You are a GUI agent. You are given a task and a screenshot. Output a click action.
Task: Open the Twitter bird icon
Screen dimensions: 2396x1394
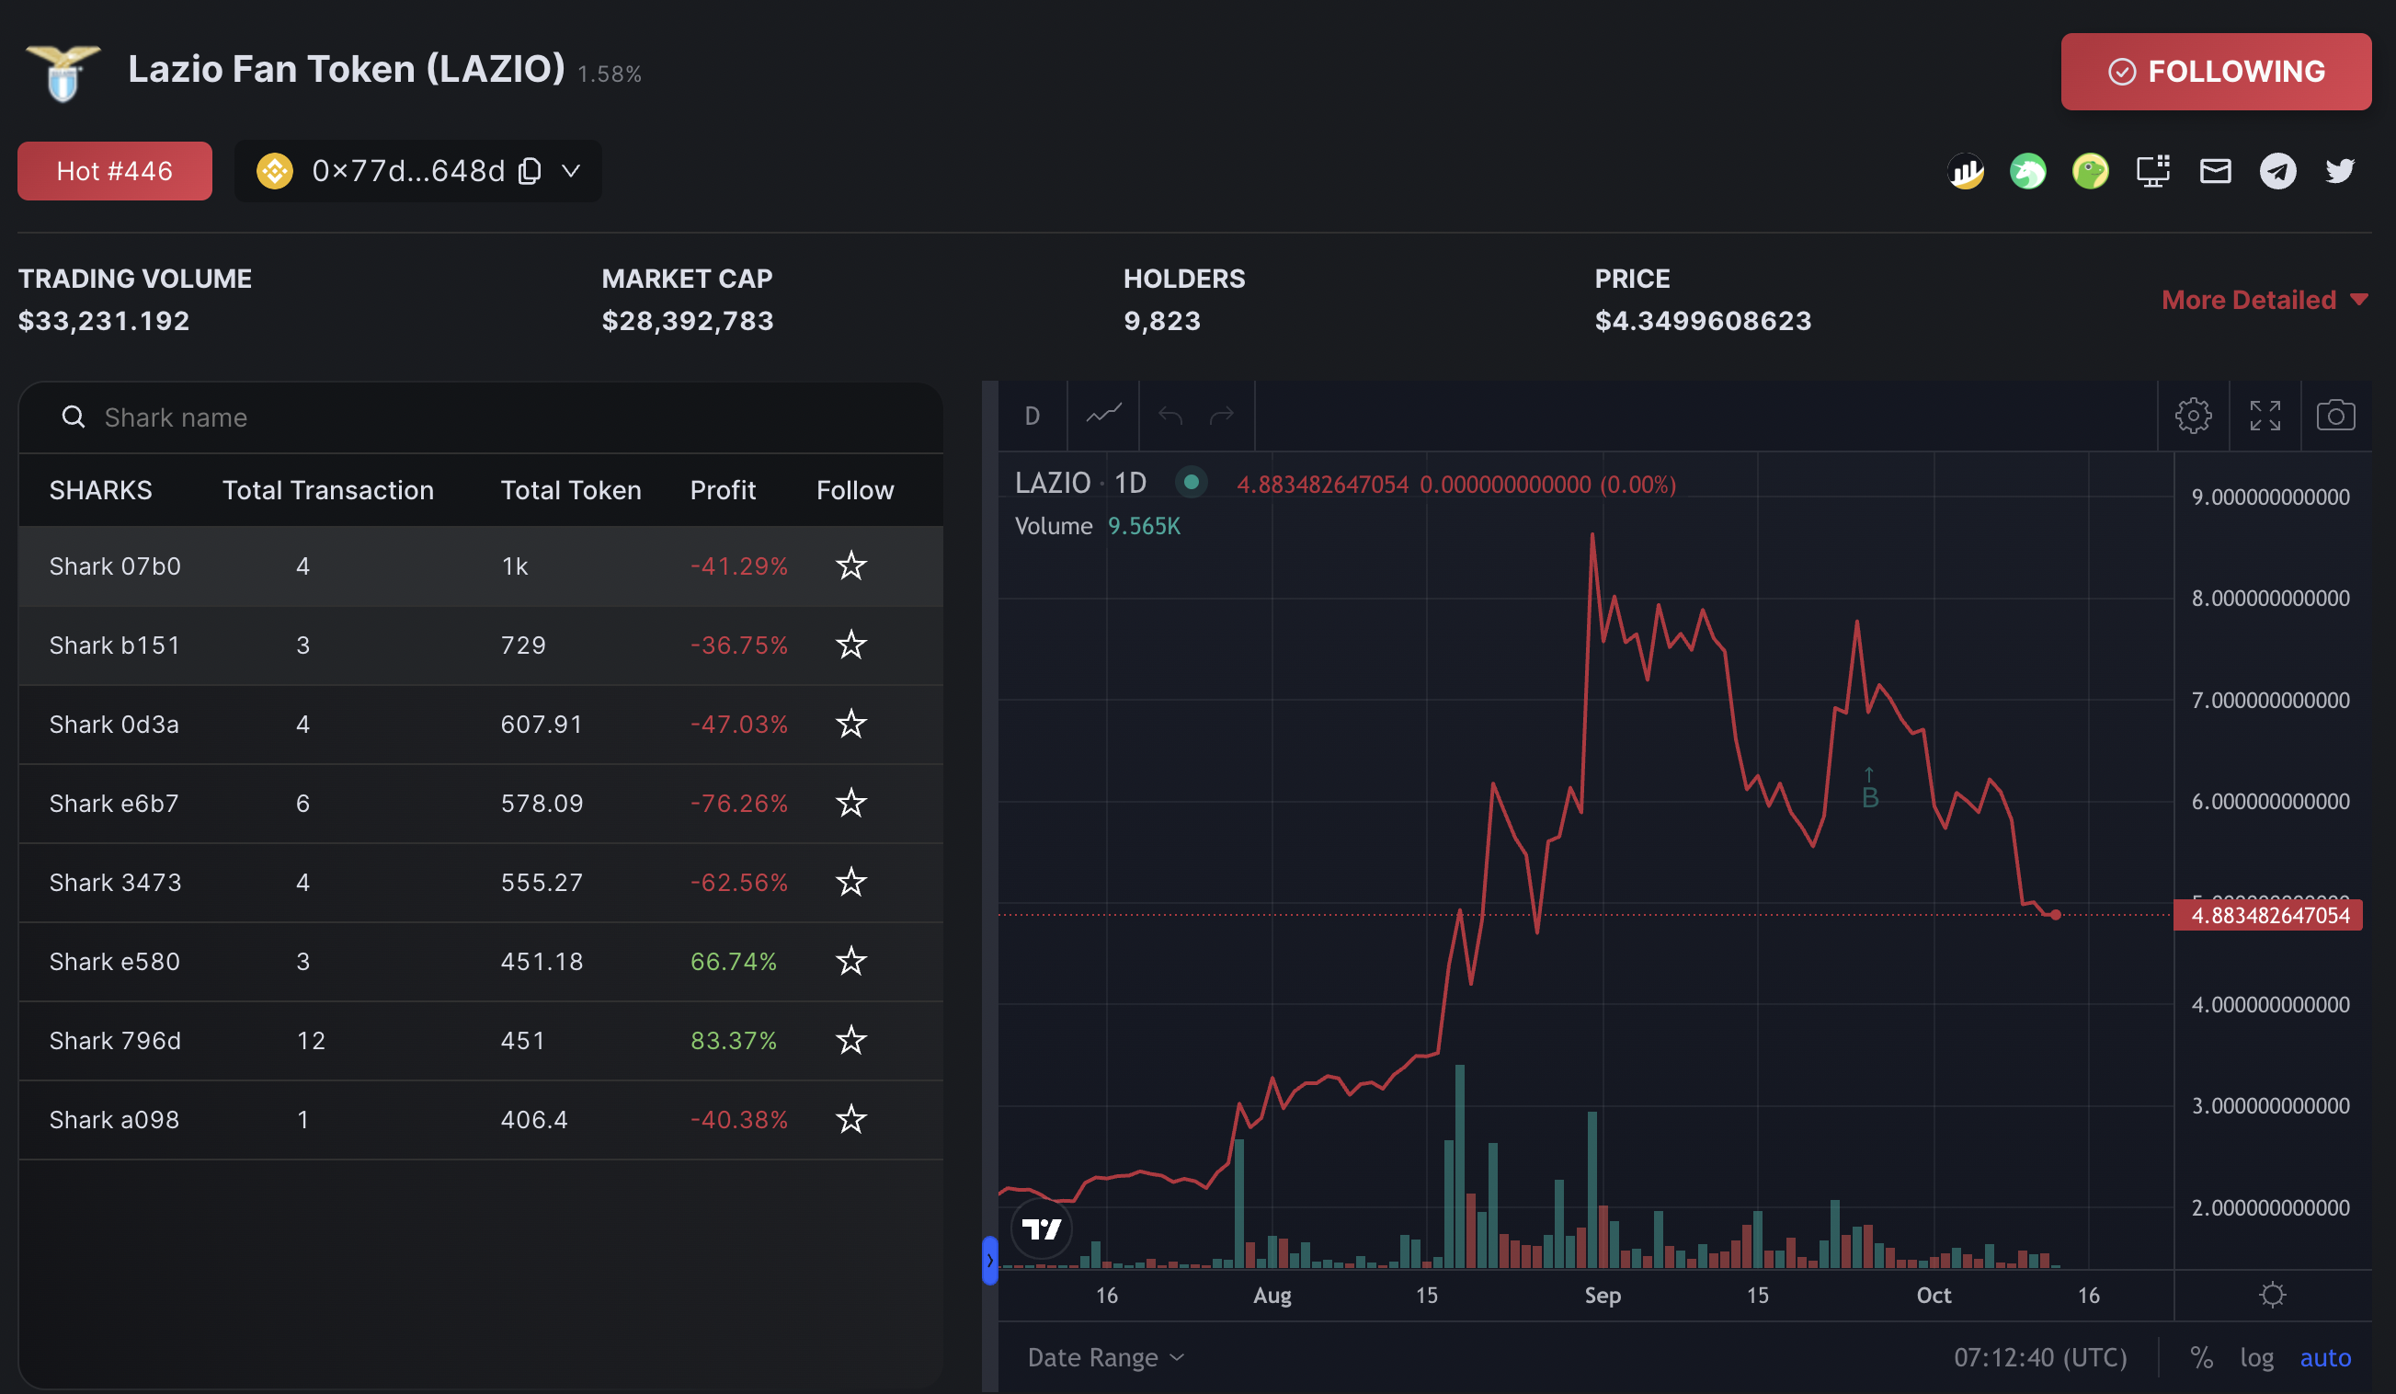[x=2340, y=171]
